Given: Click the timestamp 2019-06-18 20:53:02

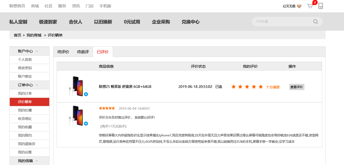Looking at the screenshot, I should pos(195,87).
